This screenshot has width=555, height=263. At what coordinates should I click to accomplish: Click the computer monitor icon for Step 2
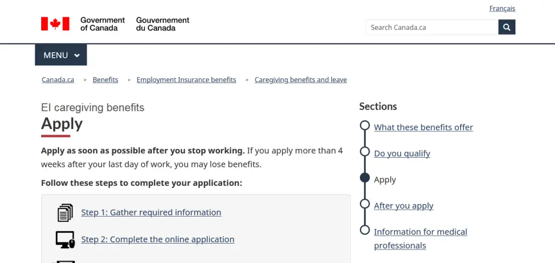65,239
